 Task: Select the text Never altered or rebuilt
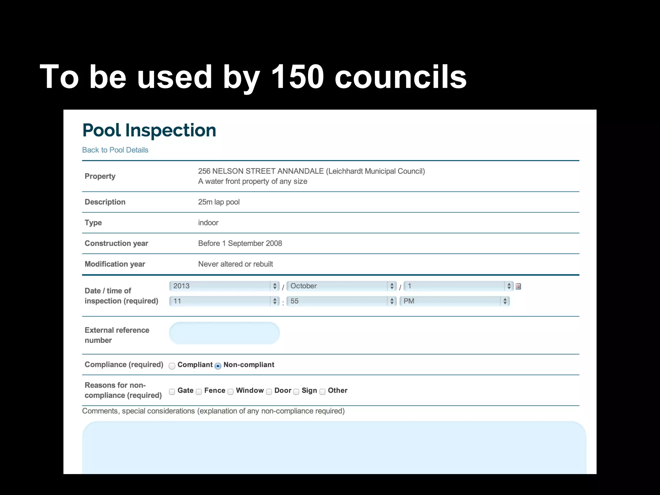pos(236,264)
